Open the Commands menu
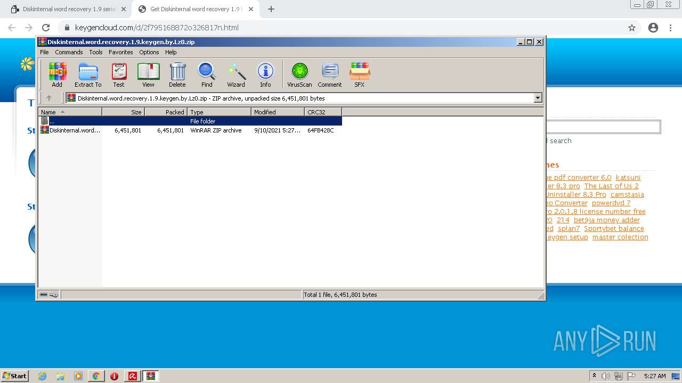682x383 pixels. [69, 52]
